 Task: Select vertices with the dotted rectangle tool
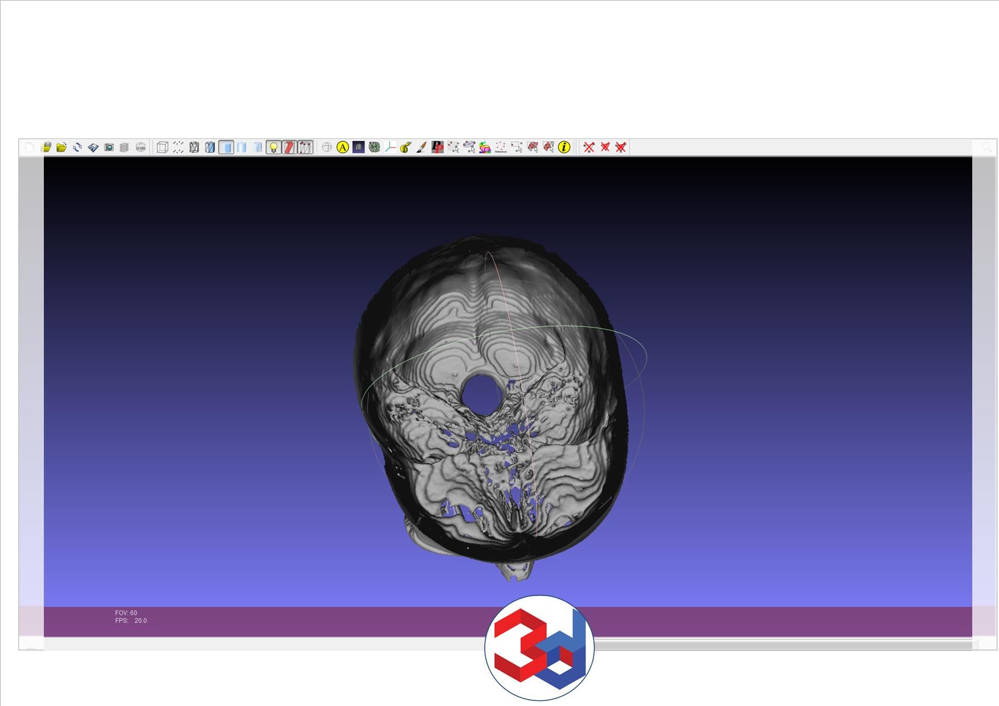517,147
